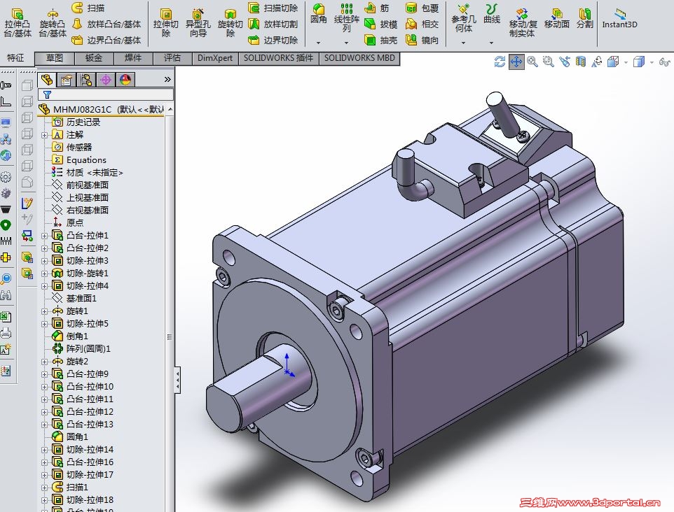Viewport: 674px width, 512px height.
Task: Open the view orientation dropdown arrow
Action: (x=626, y=63)
